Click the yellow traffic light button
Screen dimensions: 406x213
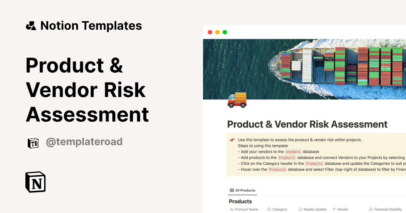(217, 32)
